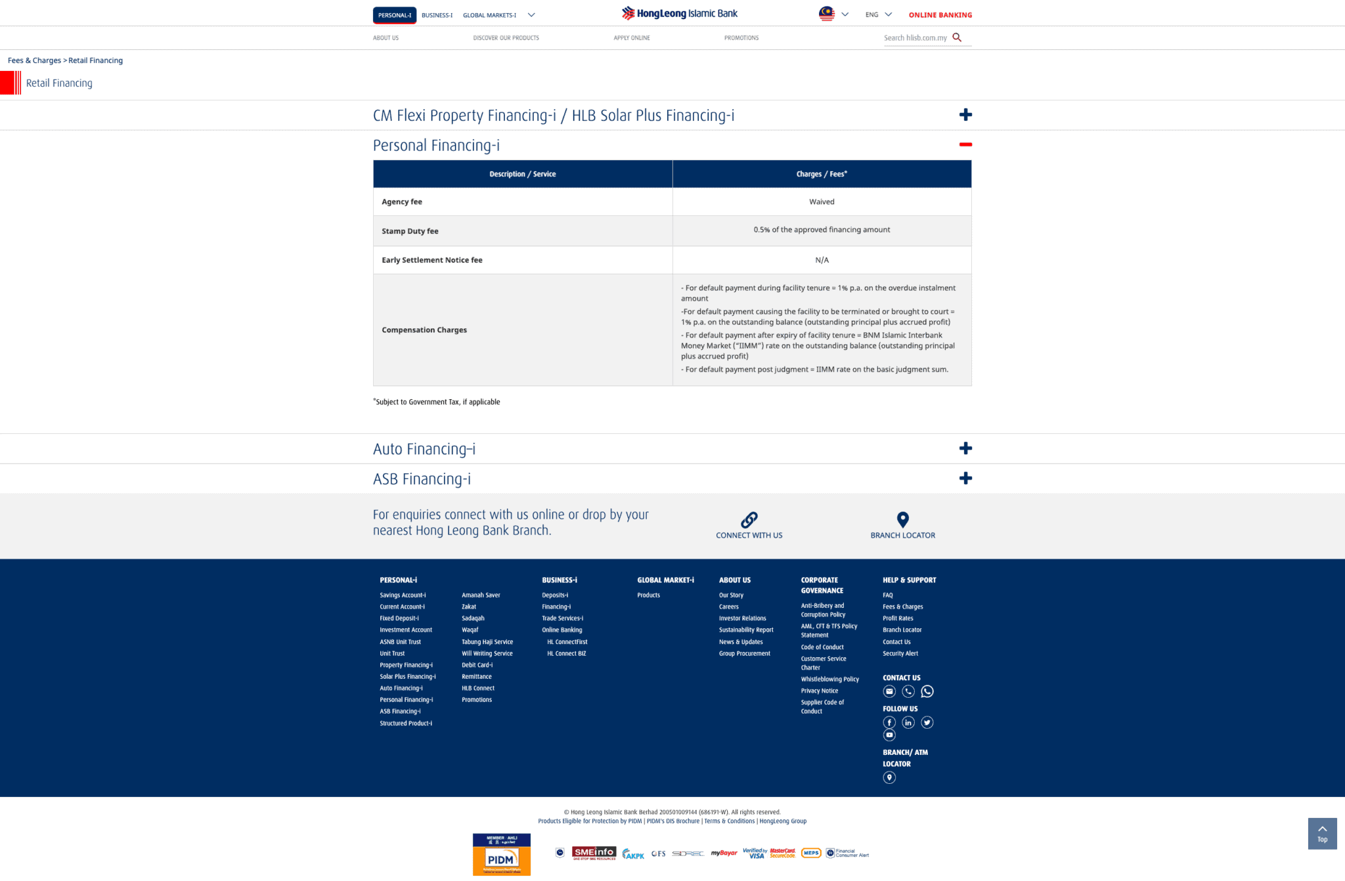Image resolution: width=1345 pixels, height=881 pixels.
Task: Open the ENG language dropdown
Action: coord(879,14)
